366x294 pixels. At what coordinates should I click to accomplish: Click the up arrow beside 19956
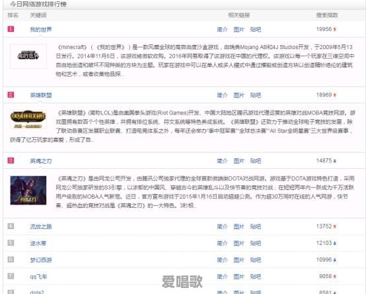coord(335,30)
